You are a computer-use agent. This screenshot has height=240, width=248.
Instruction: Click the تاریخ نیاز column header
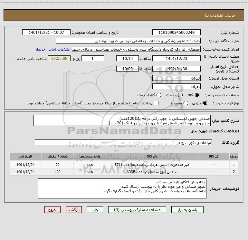(25, 156)
